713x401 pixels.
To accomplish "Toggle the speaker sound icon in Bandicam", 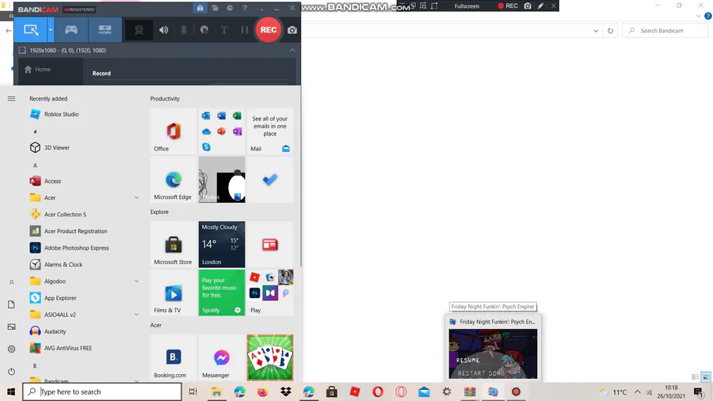I will (164, 30).
